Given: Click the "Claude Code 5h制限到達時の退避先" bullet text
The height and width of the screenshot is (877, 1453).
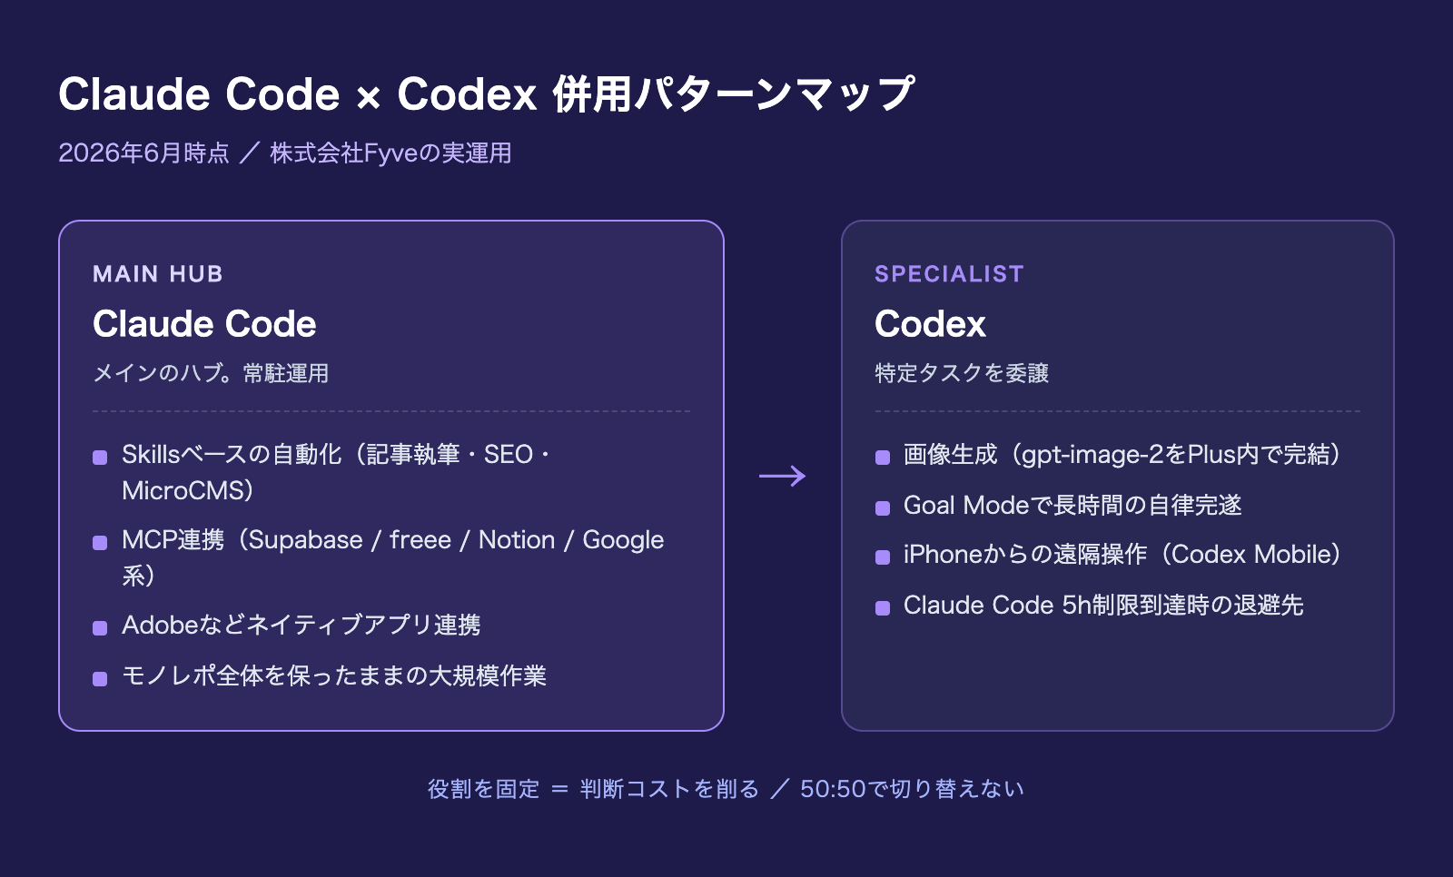Looking at the screenshot, I should point(1103,606).
